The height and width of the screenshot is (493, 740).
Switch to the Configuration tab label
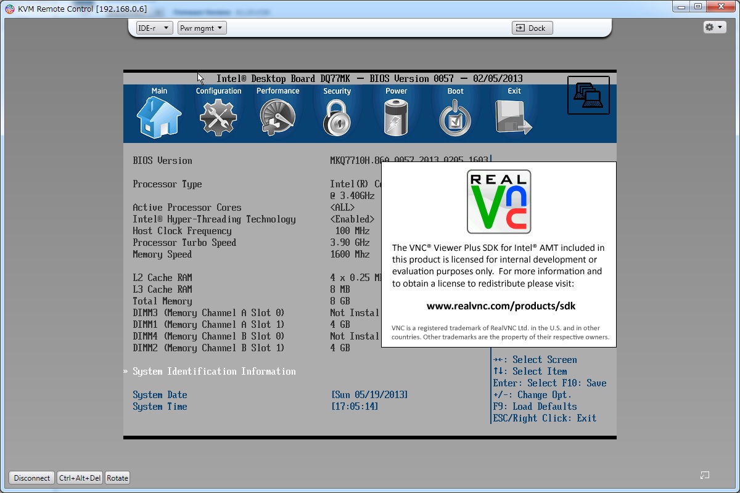(218, 91)
